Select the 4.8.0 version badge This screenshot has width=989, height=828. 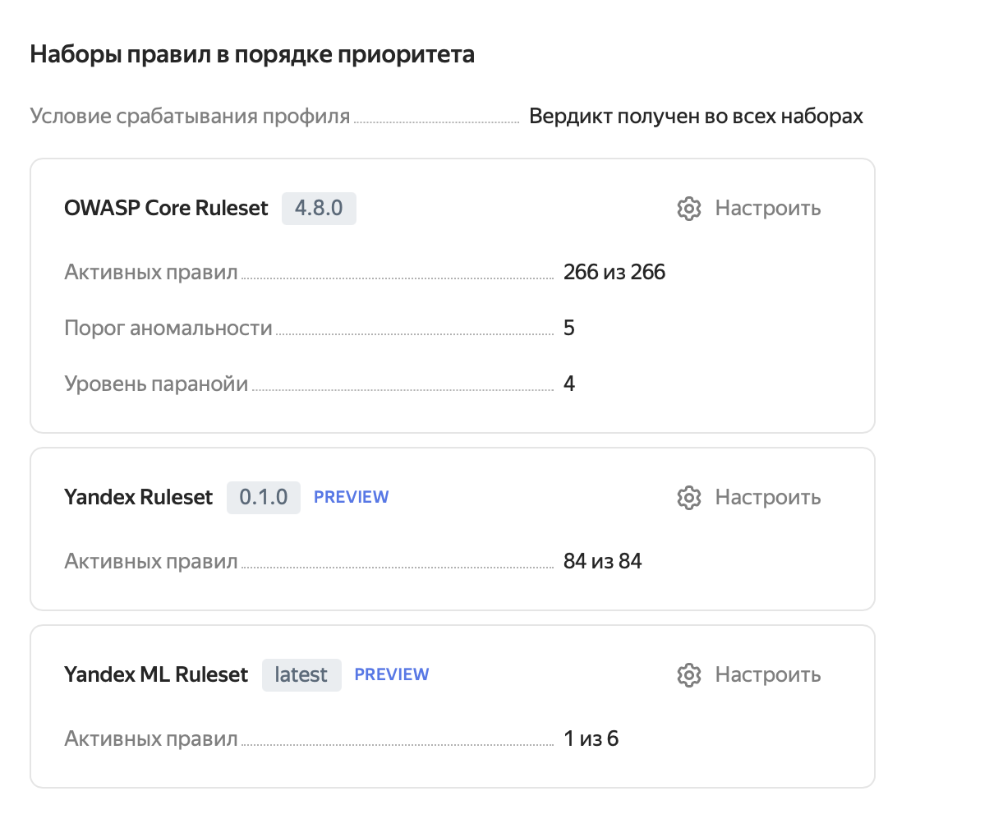319,209
